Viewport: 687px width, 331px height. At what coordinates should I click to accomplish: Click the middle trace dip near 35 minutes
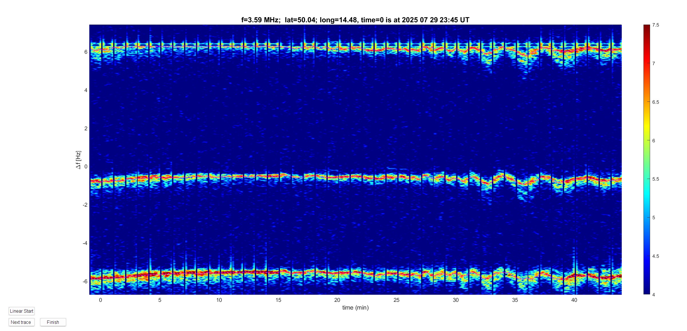click(x=523, y=184)
